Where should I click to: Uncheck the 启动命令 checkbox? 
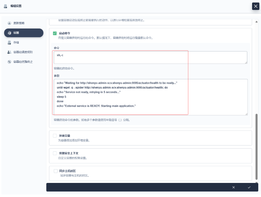click(55, 33)
